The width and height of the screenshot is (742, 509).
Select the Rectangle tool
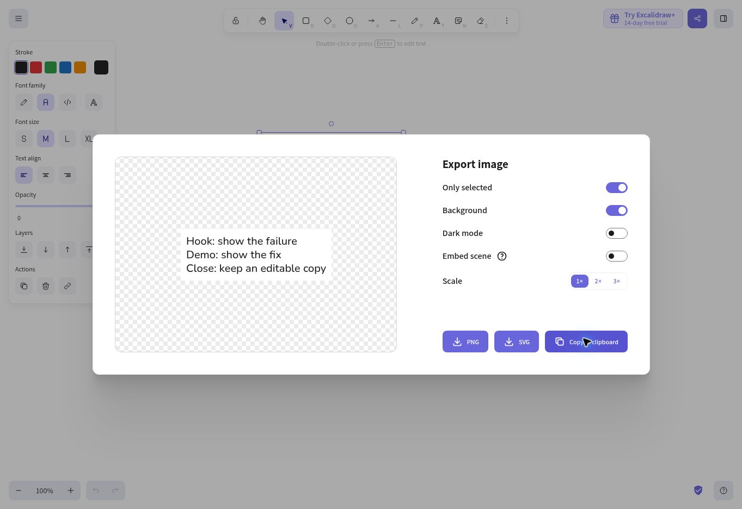point(306,21)
